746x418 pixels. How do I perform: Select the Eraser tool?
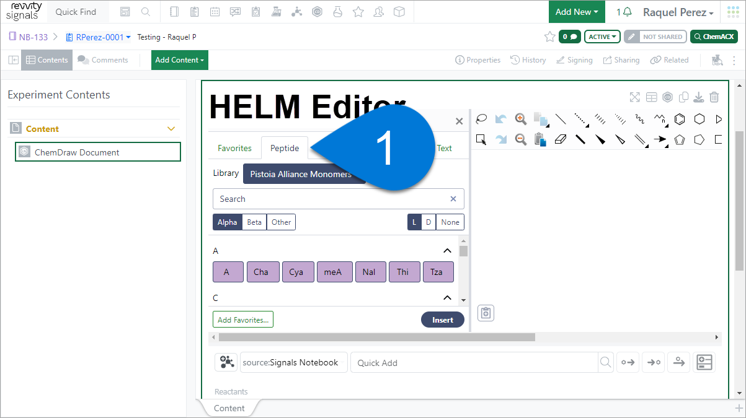pyautogui.click(x=561, y=139)
